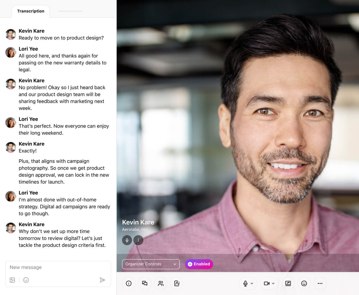Click the attach image icon below the message field

12,280
